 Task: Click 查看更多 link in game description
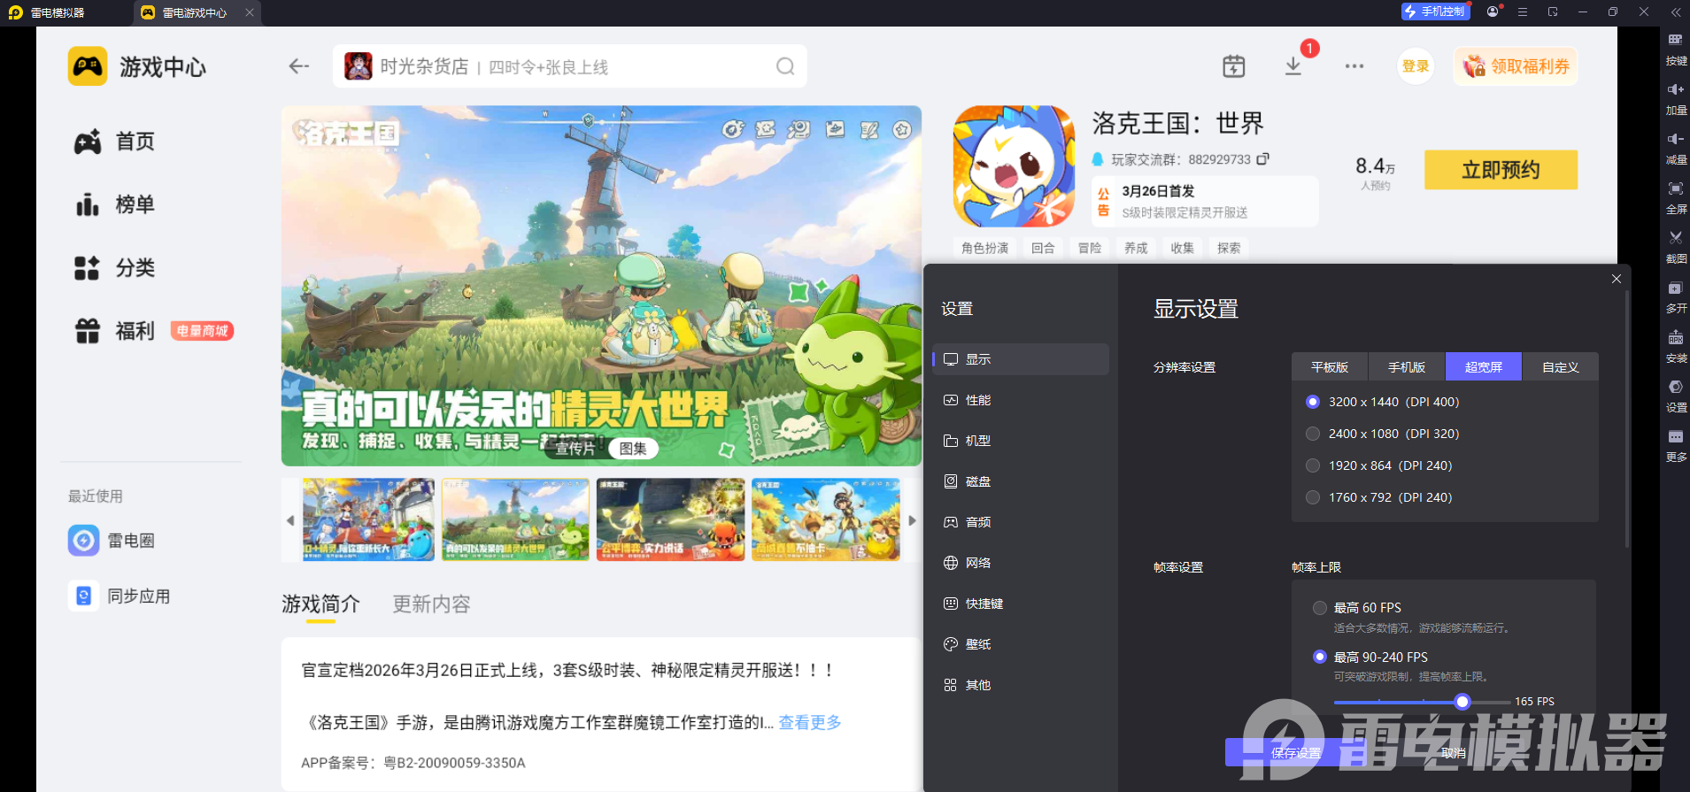click(810, 723)
